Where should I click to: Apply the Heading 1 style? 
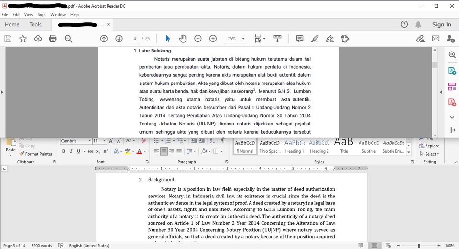click(x=295, y=146)
